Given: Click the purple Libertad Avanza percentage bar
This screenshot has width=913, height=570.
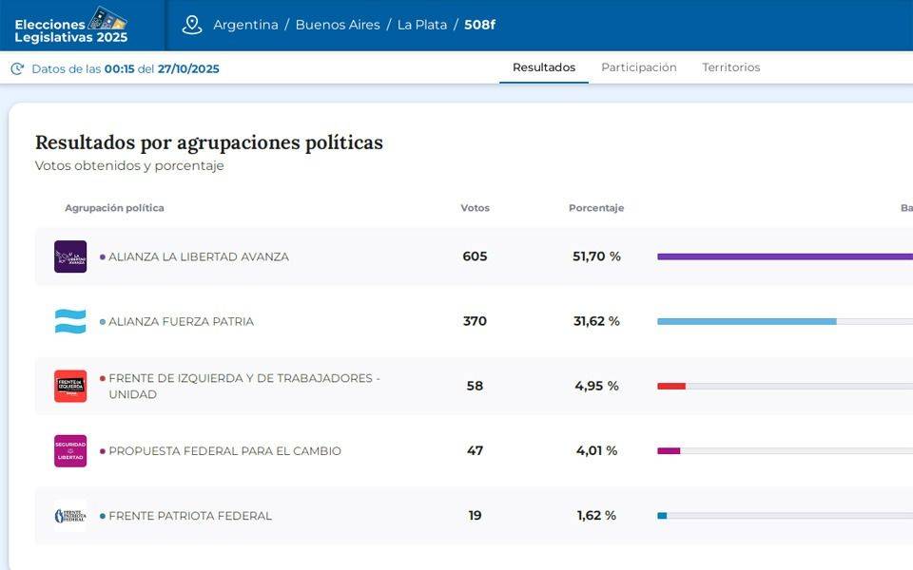Looking at the screenshot, I should (785, 256).
